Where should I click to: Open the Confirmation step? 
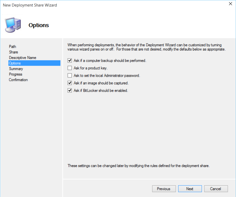point(18,80)
